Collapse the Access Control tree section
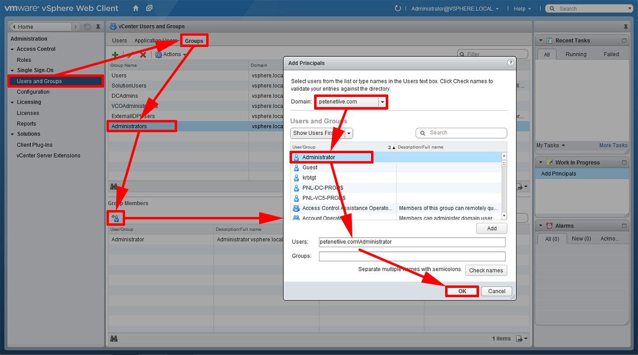The image size is (638, 355). 13,49
